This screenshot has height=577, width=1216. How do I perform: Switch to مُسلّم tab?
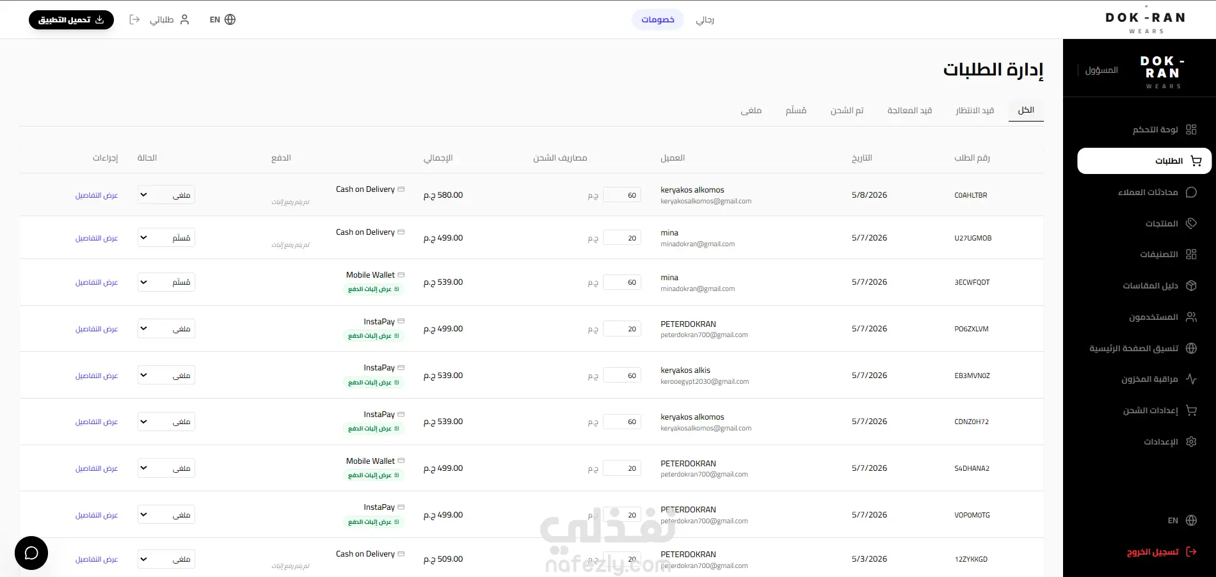coord(796,110)
